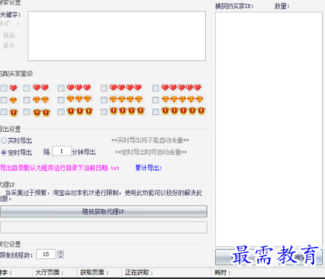
Task: Click the 随机获取代理IP button
Action: pyautogui.click(x=104, y=211)
